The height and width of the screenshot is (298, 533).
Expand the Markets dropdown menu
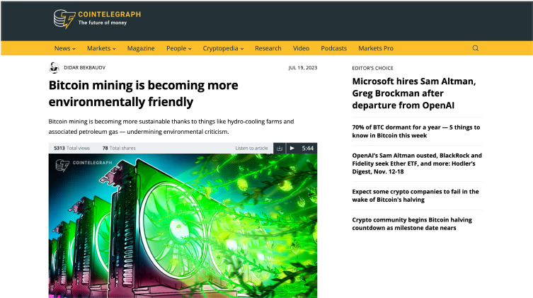(101, 48)
